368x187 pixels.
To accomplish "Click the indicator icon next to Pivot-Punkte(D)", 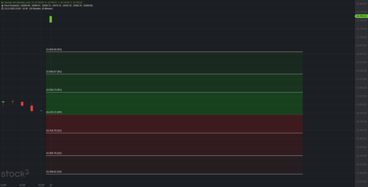I will [2, 5].
